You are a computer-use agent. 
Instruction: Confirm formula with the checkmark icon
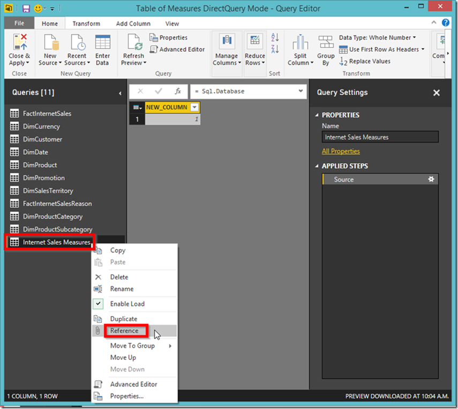[x=159, y=91]
